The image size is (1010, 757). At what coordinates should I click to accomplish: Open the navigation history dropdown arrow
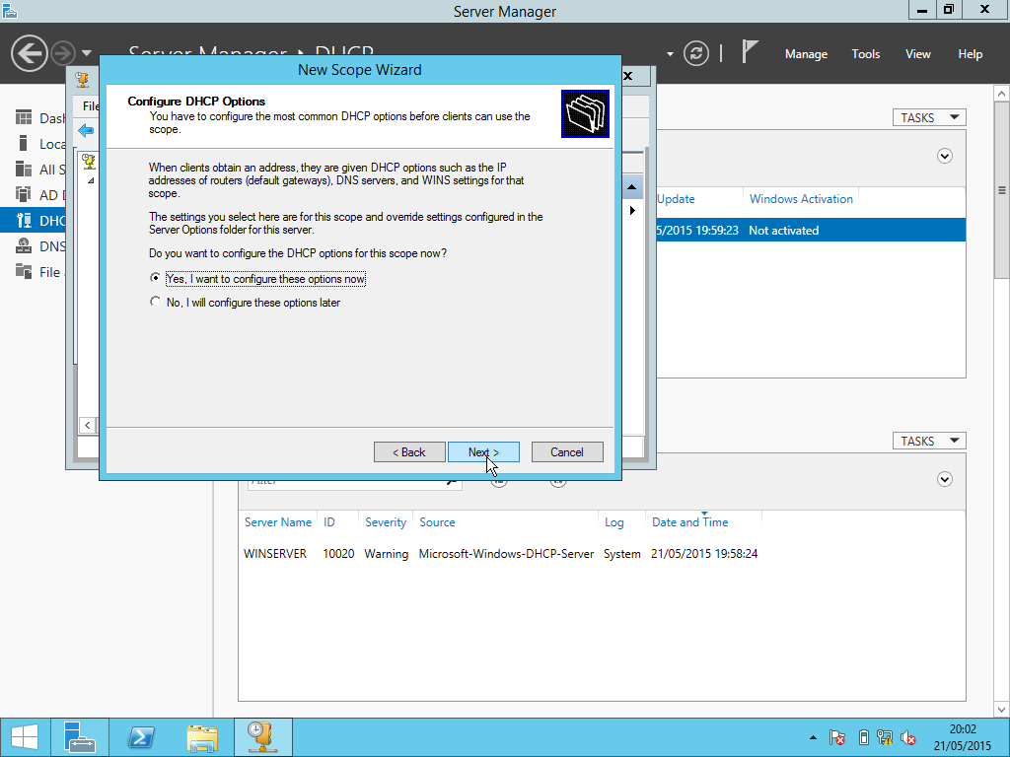tap(87, 53)
